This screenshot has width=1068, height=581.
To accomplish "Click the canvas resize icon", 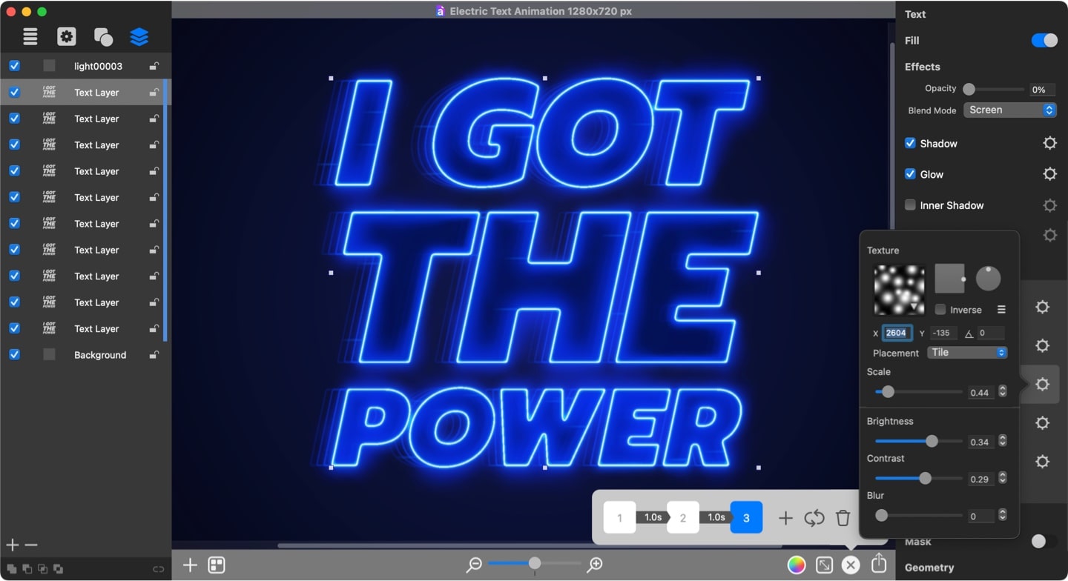I will coord(824,565).
